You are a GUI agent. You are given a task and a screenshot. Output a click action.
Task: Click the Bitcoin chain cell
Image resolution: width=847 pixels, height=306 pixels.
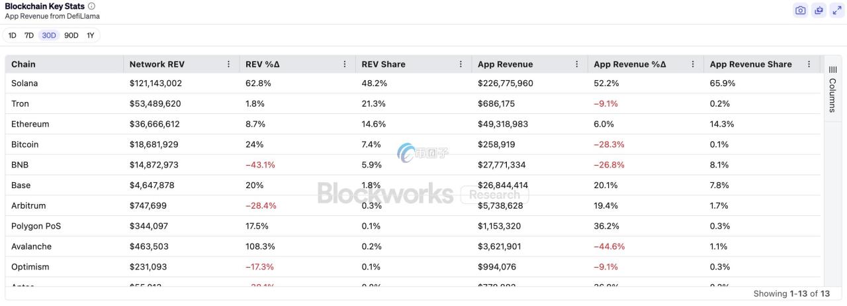point(24,144)
